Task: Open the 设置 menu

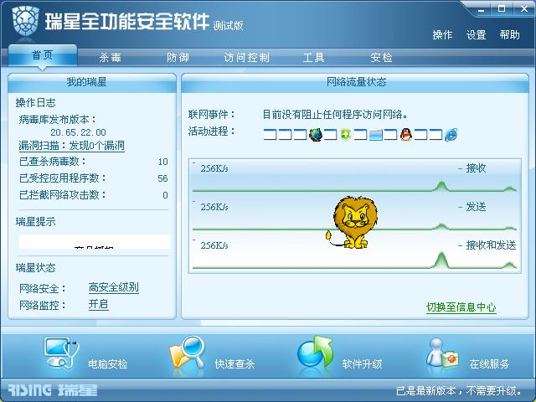Action: click(x=476, y=35)
